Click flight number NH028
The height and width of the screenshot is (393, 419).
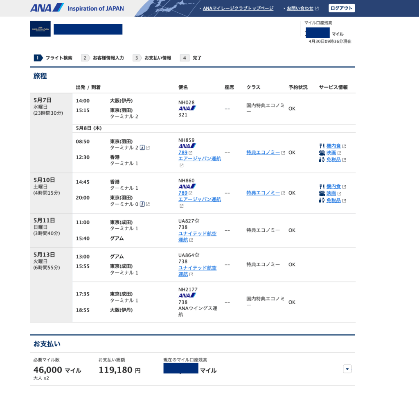187,102
